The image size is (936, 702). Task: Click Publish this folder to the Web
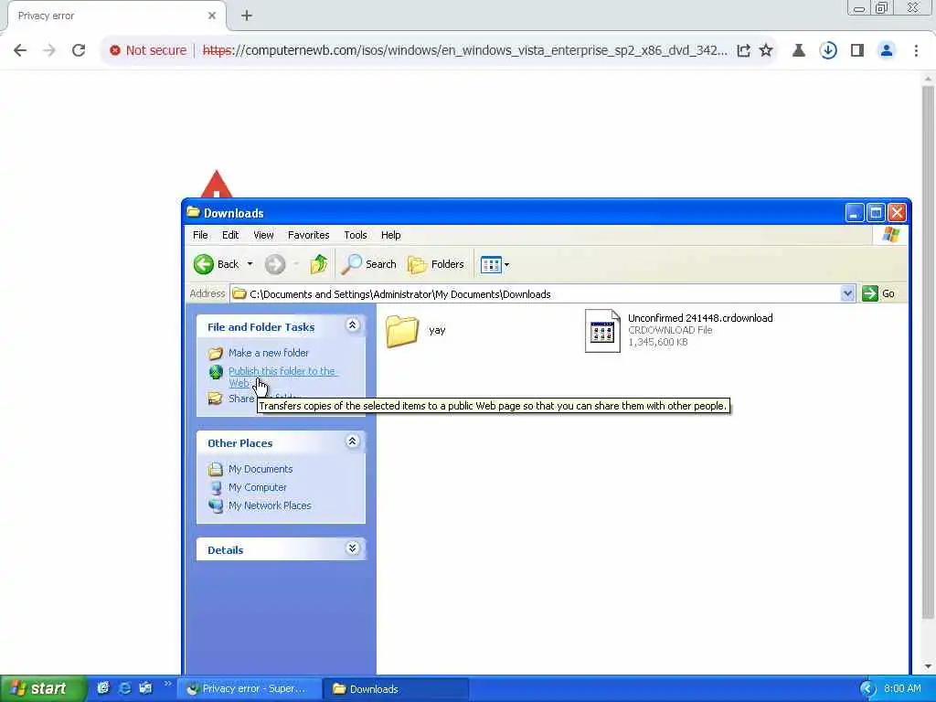pyautogui.click(x=283, y=377)
